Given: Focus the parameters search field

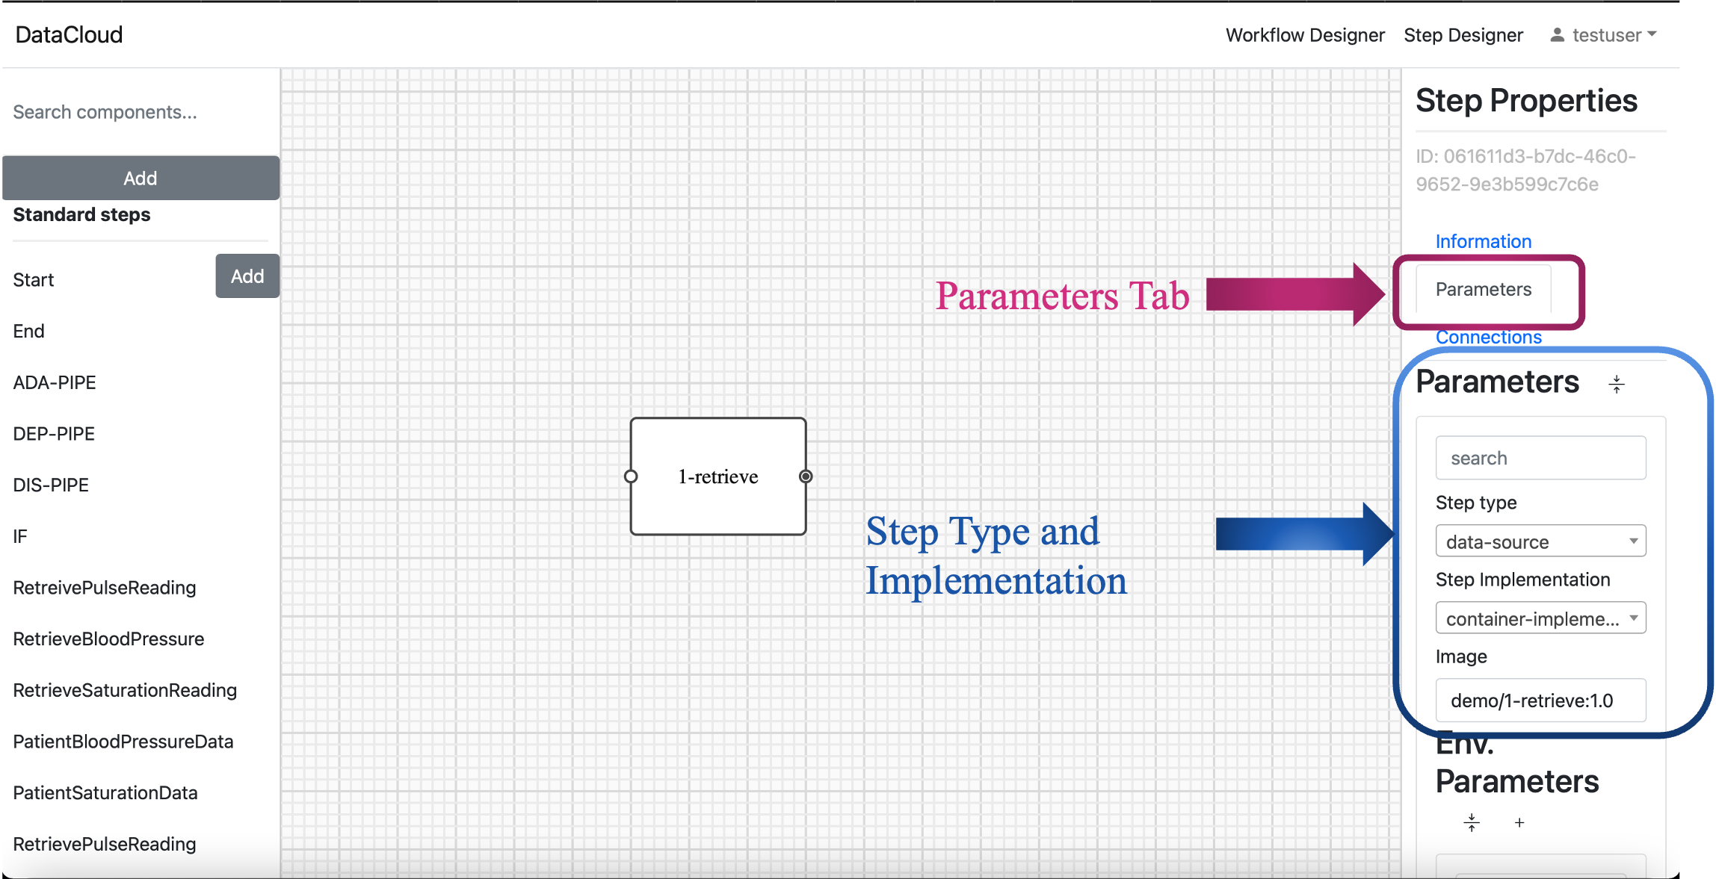Looking at the screenshot, I should point(1540,458).
